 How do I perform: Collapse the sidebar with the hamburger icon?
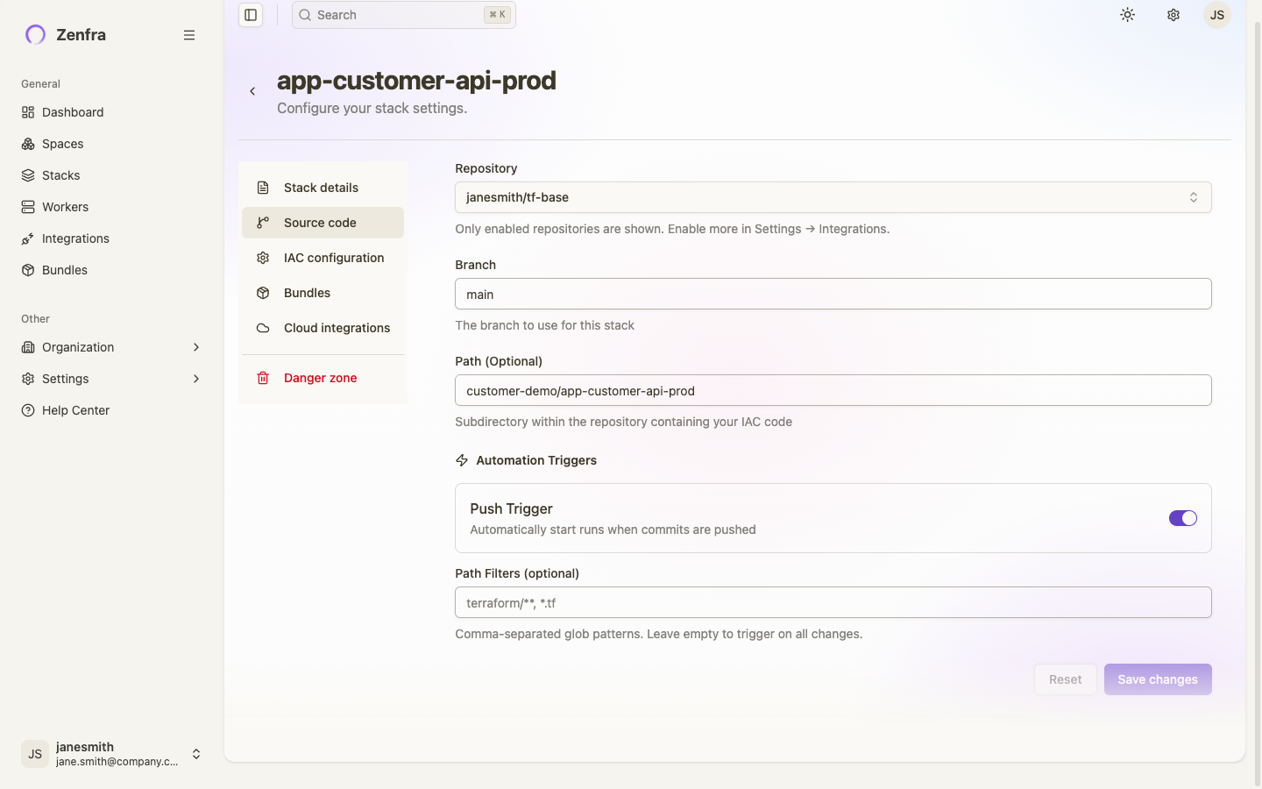point(189,35)
